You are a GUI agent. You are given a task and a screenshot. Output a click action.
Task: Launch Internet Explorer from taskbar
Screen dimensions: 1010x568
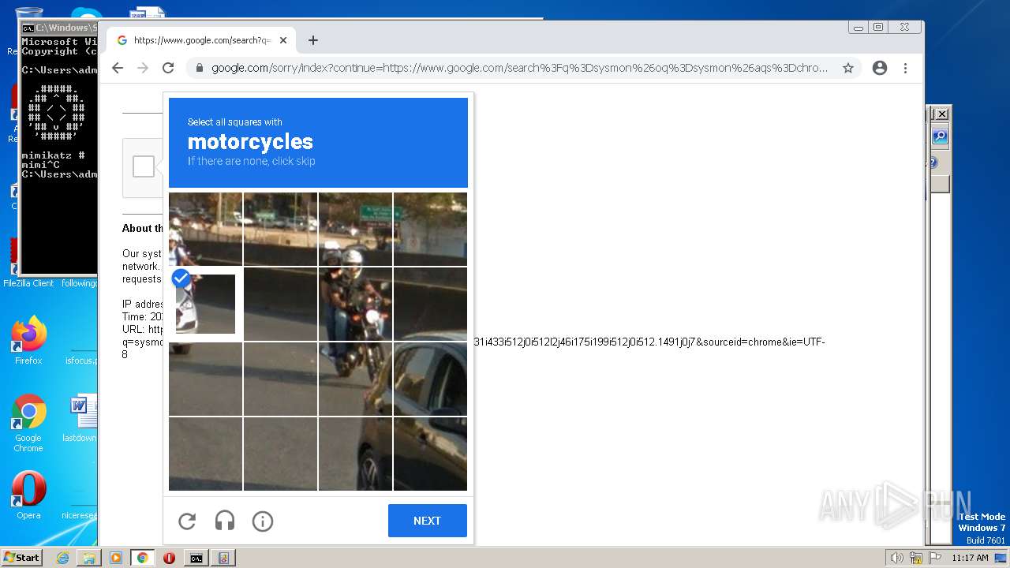click(x=62, y=558)
